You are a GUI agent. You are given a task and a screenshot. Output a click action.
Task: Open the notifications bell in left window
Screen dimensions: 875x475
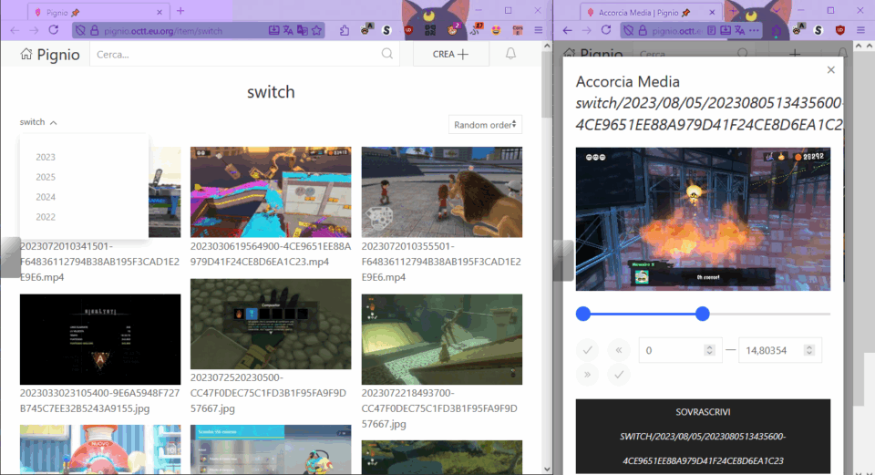click(x=510, y=54)
